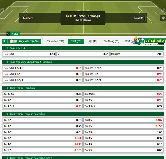This screenshot has height=159, width=166.
Task: Pick Xỉu 5.5 at 0.03
Action: 123,150
